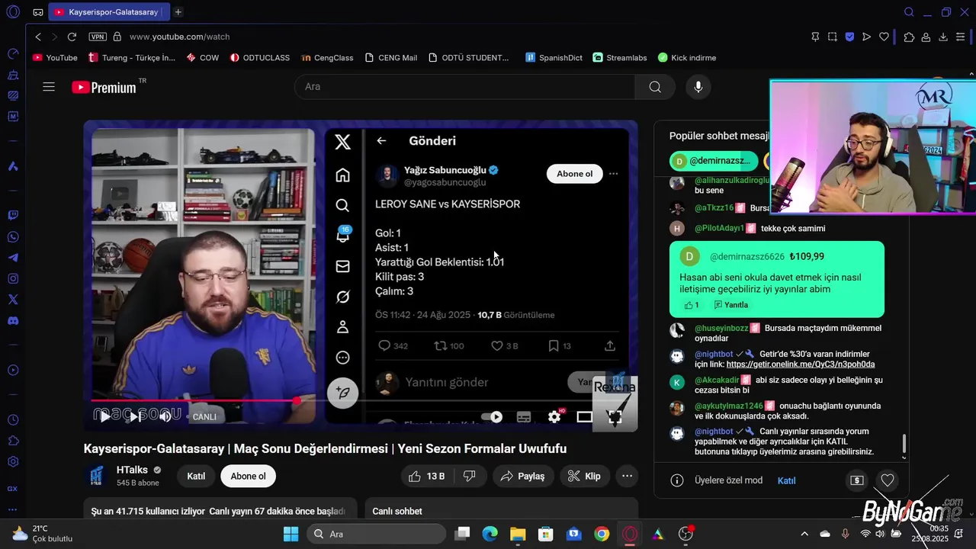Open the Kick indirme bookmark
This screenshot has height=549, width=976.
tap(687, 58)
